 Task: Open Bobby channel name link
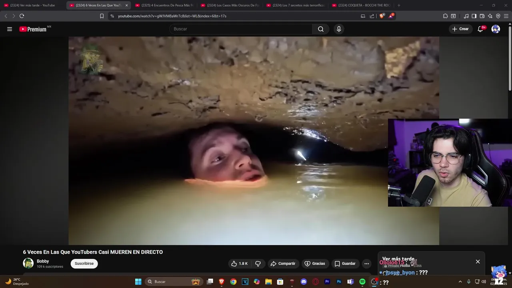pyautogui.click(x=43, y=261)
